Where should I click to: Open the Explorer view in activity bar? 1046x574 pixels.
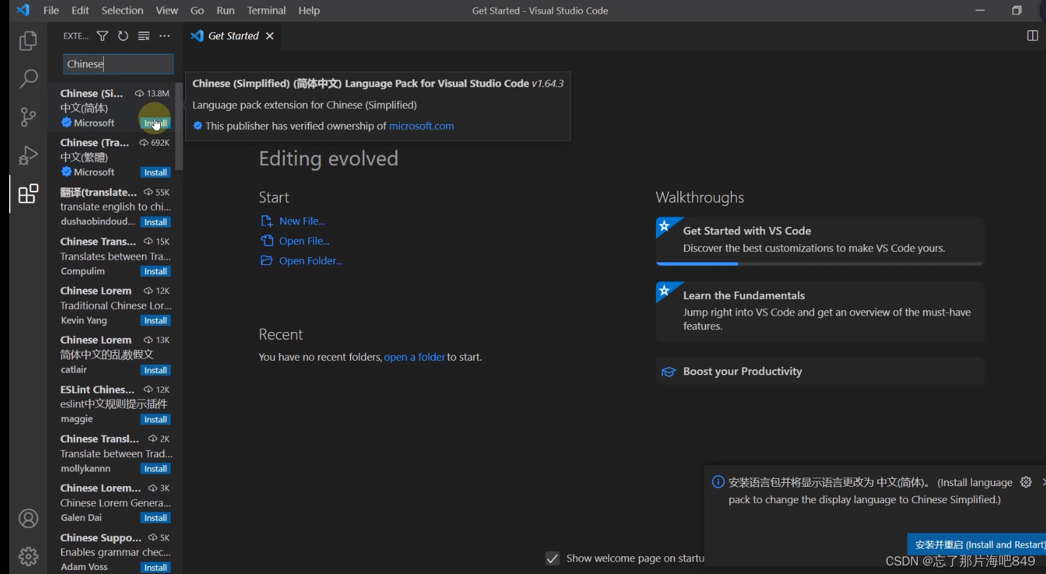pyautogui.click(x=28, y=41)
